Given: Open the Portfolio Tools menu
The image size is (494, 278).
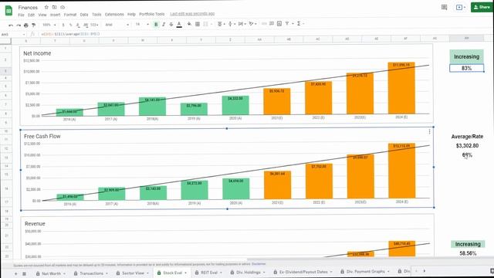Looking at the screenshot, I should (151, 14).
